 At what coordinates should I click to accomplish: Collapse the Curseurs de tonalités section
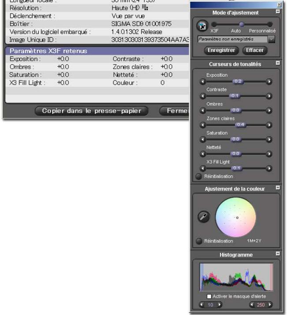click(278, 63)
